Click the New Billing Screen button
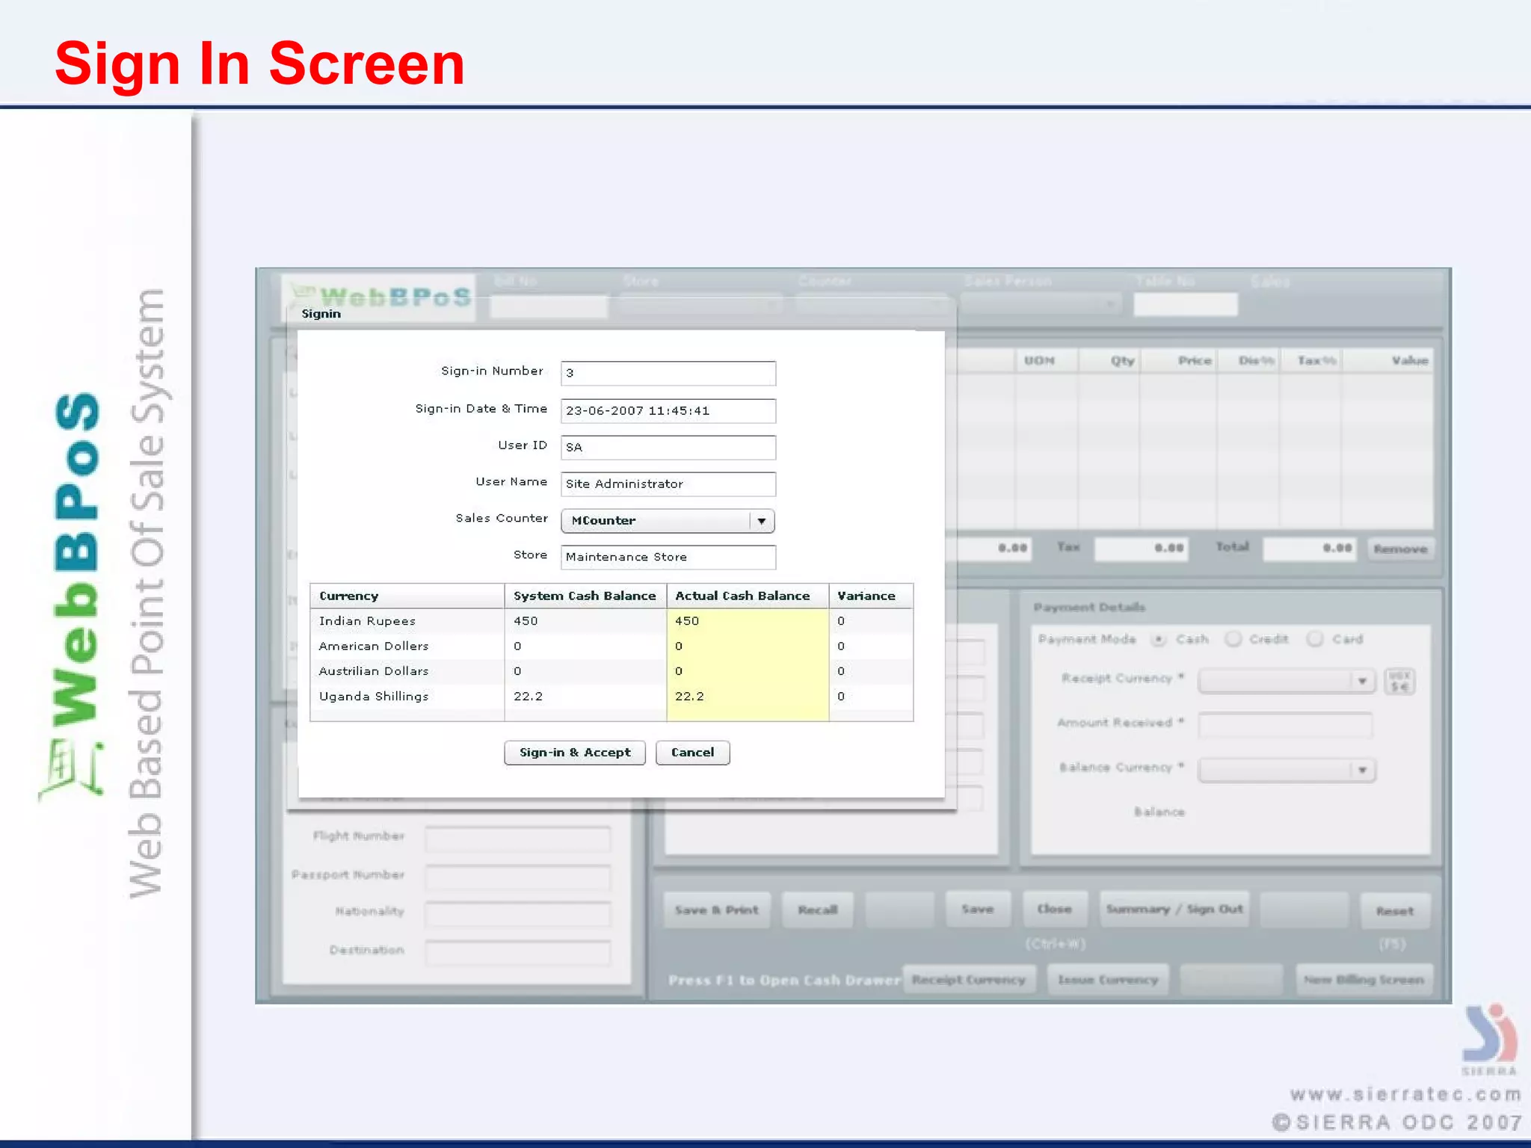Image resolution: width=1531 pixels, height=1148 pixels. click(x=1364, y=980)
